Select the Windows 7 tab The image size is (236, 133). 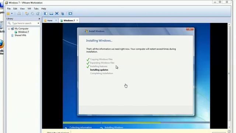[x=69, y=20]
